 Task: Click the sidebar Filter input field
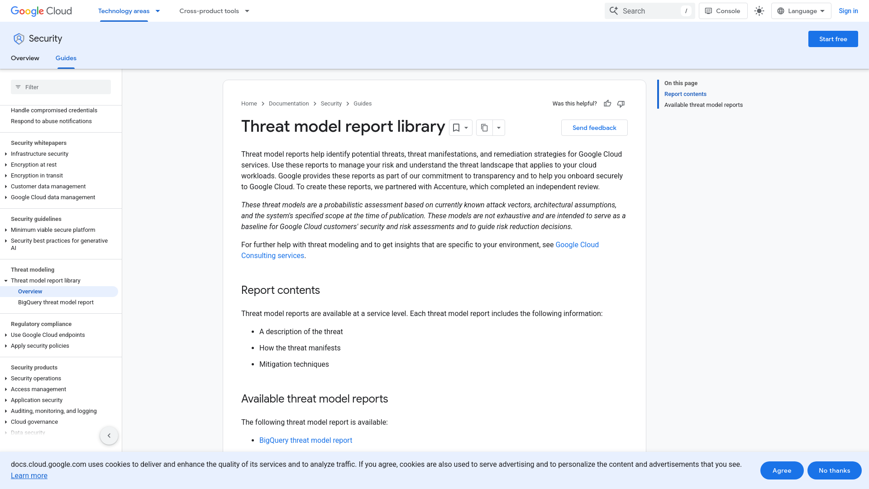pos(61,87)
